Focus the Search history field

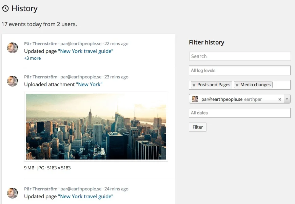point(240,56)
